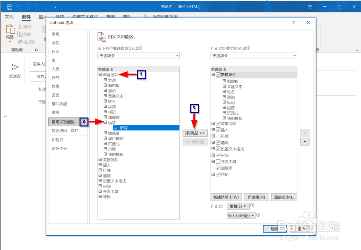Click the previous item up arrow icon
The height and width of the screenshot is (250, 361).
pyautogui.click(x=37, y=7)
